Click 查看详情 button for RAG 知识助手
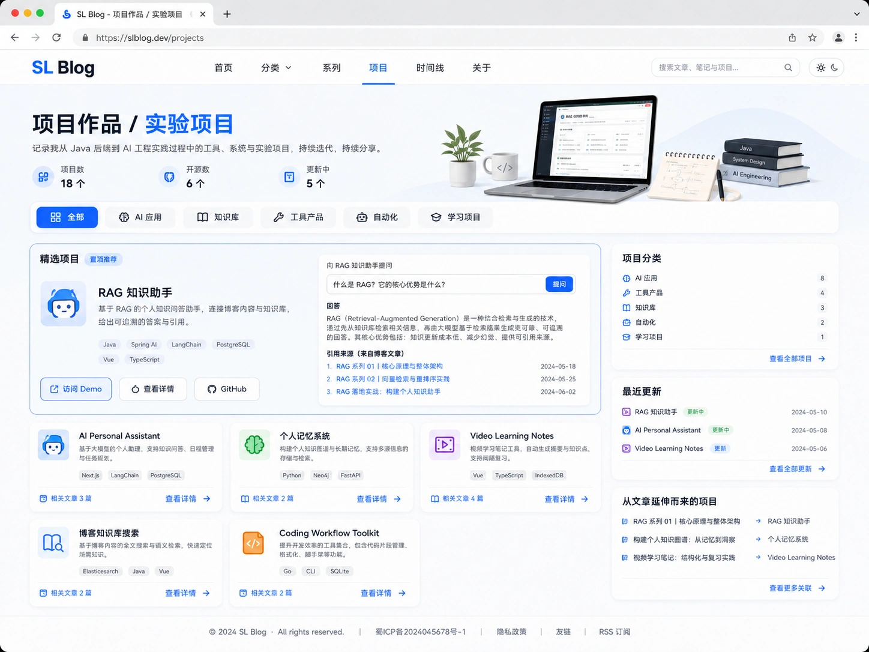The image size is (869, 652). click(153, 389)
